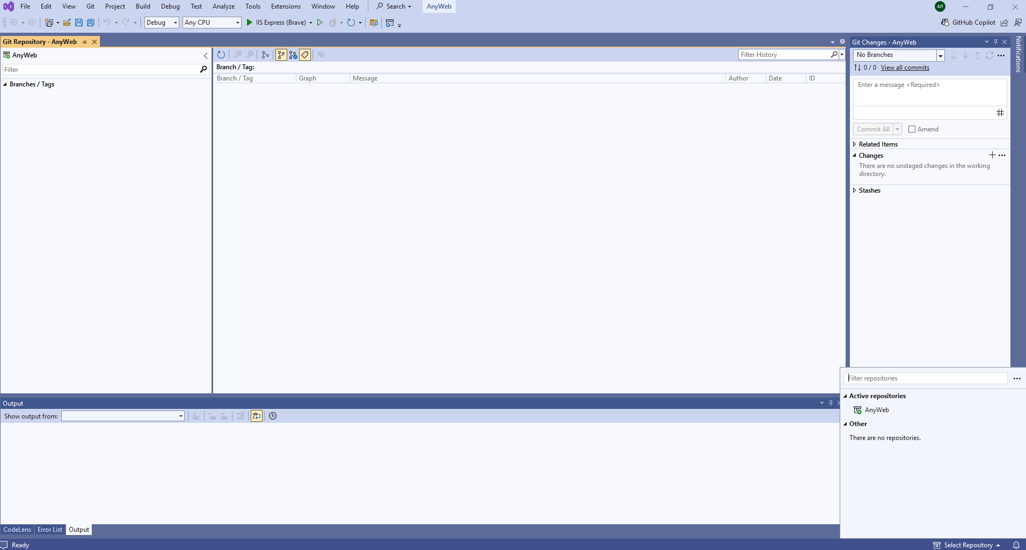The height and width of the screenshot is (550, 1026).
Task: Click Start Without Debugging outline play icon
Action: [x=320, y=23]
